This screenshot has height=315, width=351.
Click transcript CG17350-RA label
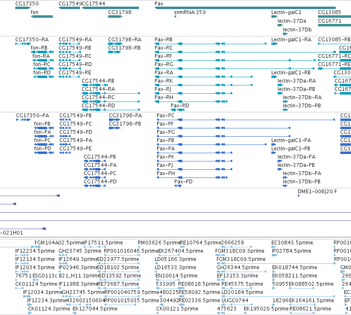pyautogui.click(x=32, y=40)
